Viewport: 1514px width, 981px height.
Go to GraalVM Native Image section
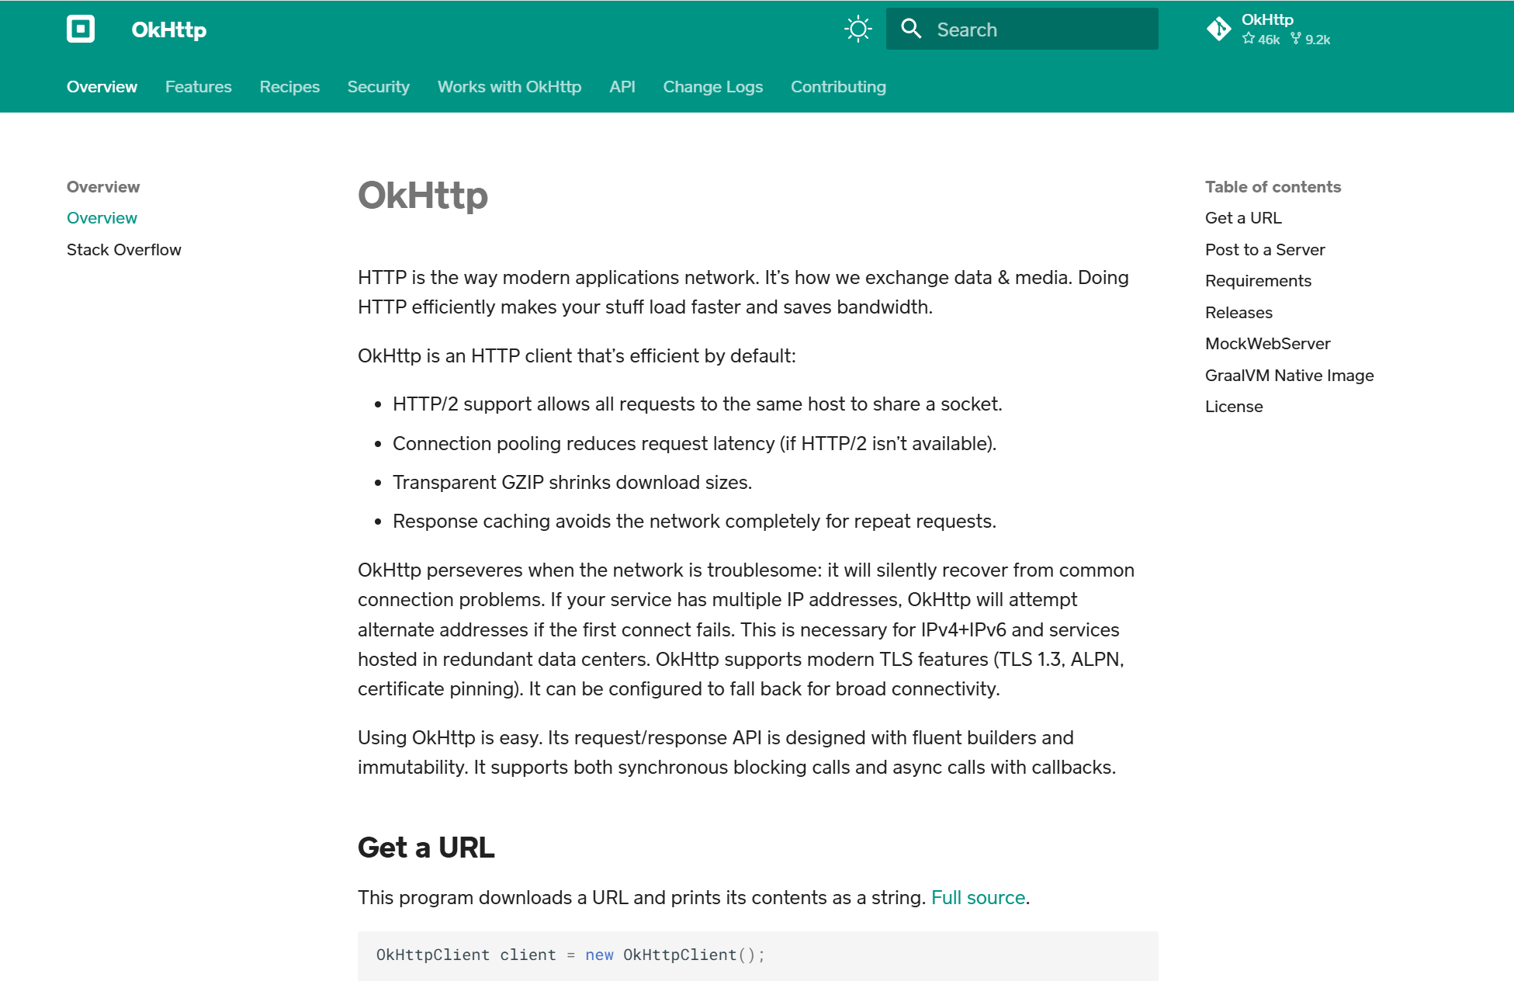tap(1289, 376)
